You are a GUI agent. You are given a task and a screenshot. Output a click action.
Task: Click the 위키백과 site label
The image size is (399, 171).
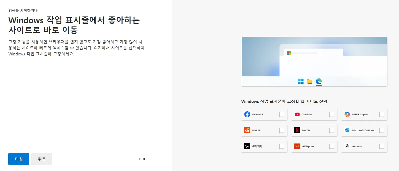pos(257,146)
